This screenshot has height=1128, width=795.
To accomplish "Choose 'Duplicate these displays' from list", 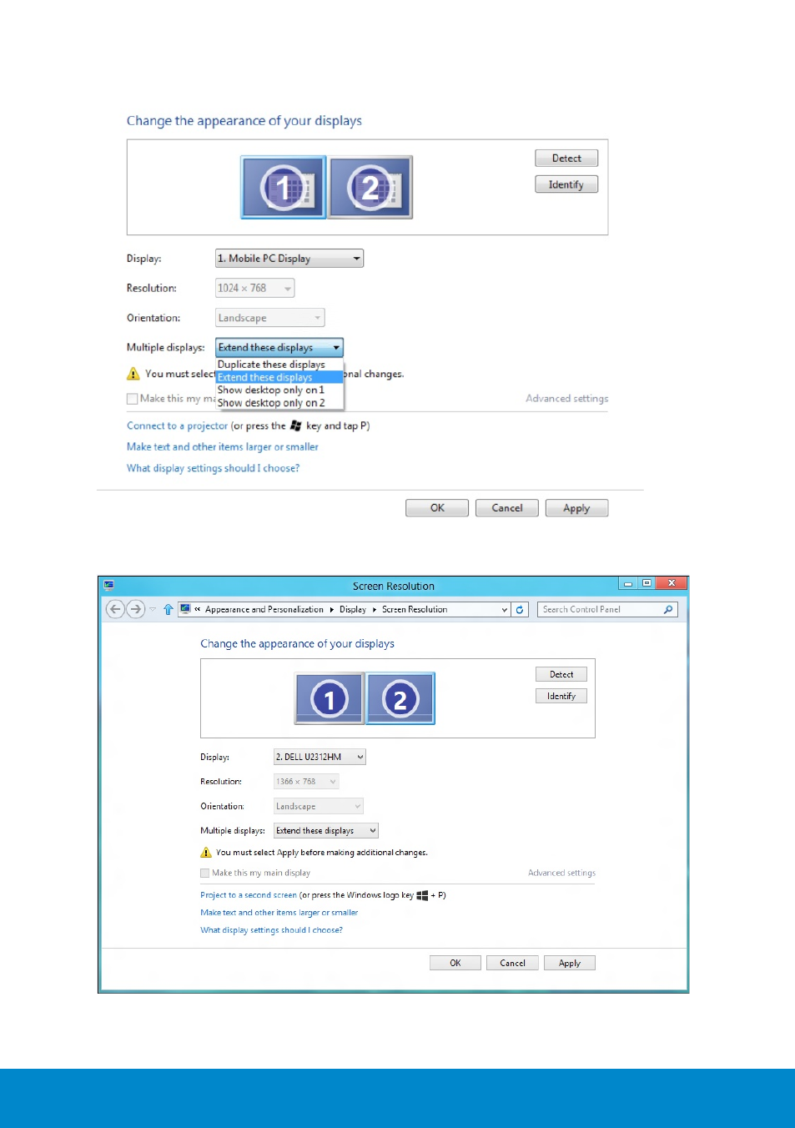I will [271, 365].
